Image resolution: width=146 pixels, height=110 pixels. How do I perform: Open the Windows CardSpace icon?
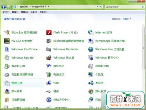tap(7, 49)
